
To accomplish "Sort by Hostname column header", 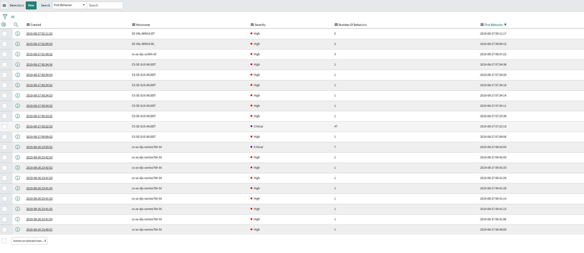I will (143, 25).
